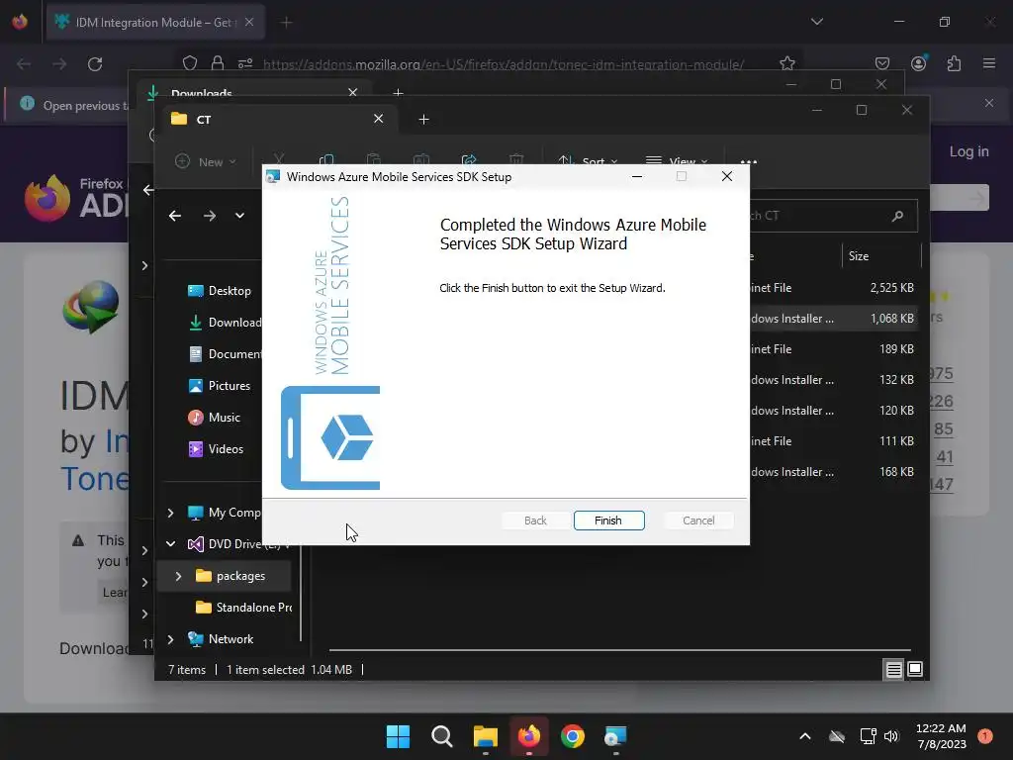Open the Firefox list all tabs dropdown
1013x760 pixels.
coord(816,22)
